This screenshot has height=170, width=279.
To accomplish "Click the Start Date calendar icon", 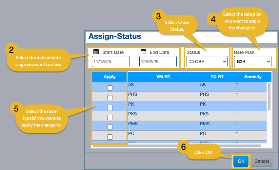I will coord(96,52).
